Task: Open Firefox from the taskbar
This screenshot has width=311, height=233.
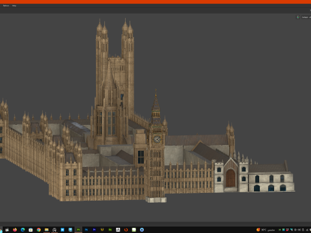Action: [15, 230]
